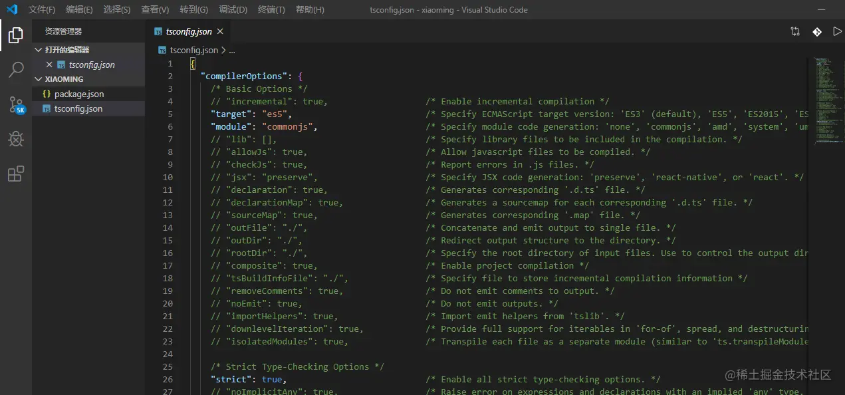Viewport: 845px width, 395px height.
Task: Click the commented "isolatedModules" option
Action: click(280, 341)
